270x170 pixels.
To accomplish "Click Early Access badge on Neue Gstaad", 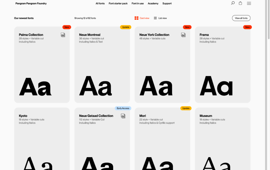I will coord(123,108).
